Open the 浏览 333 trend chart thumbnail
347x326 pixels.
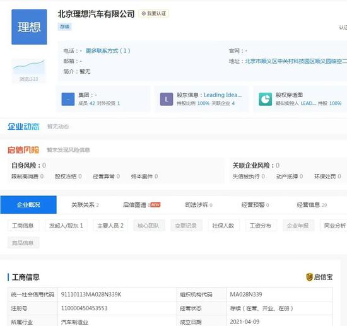[x=29, y=71]
